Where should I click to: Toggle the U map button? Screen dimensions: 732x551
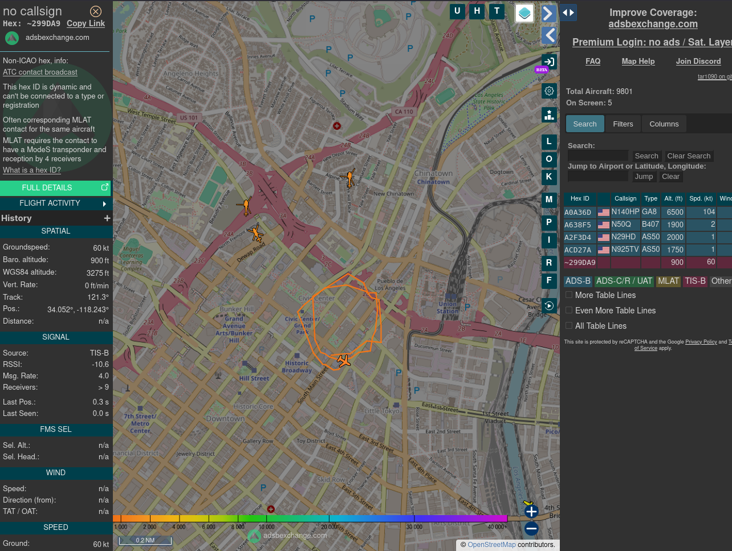point(457,11)
